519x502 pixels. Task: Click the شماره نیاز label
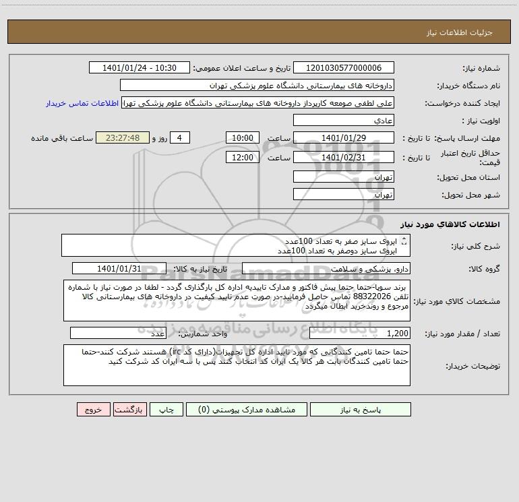coord(481,69)
